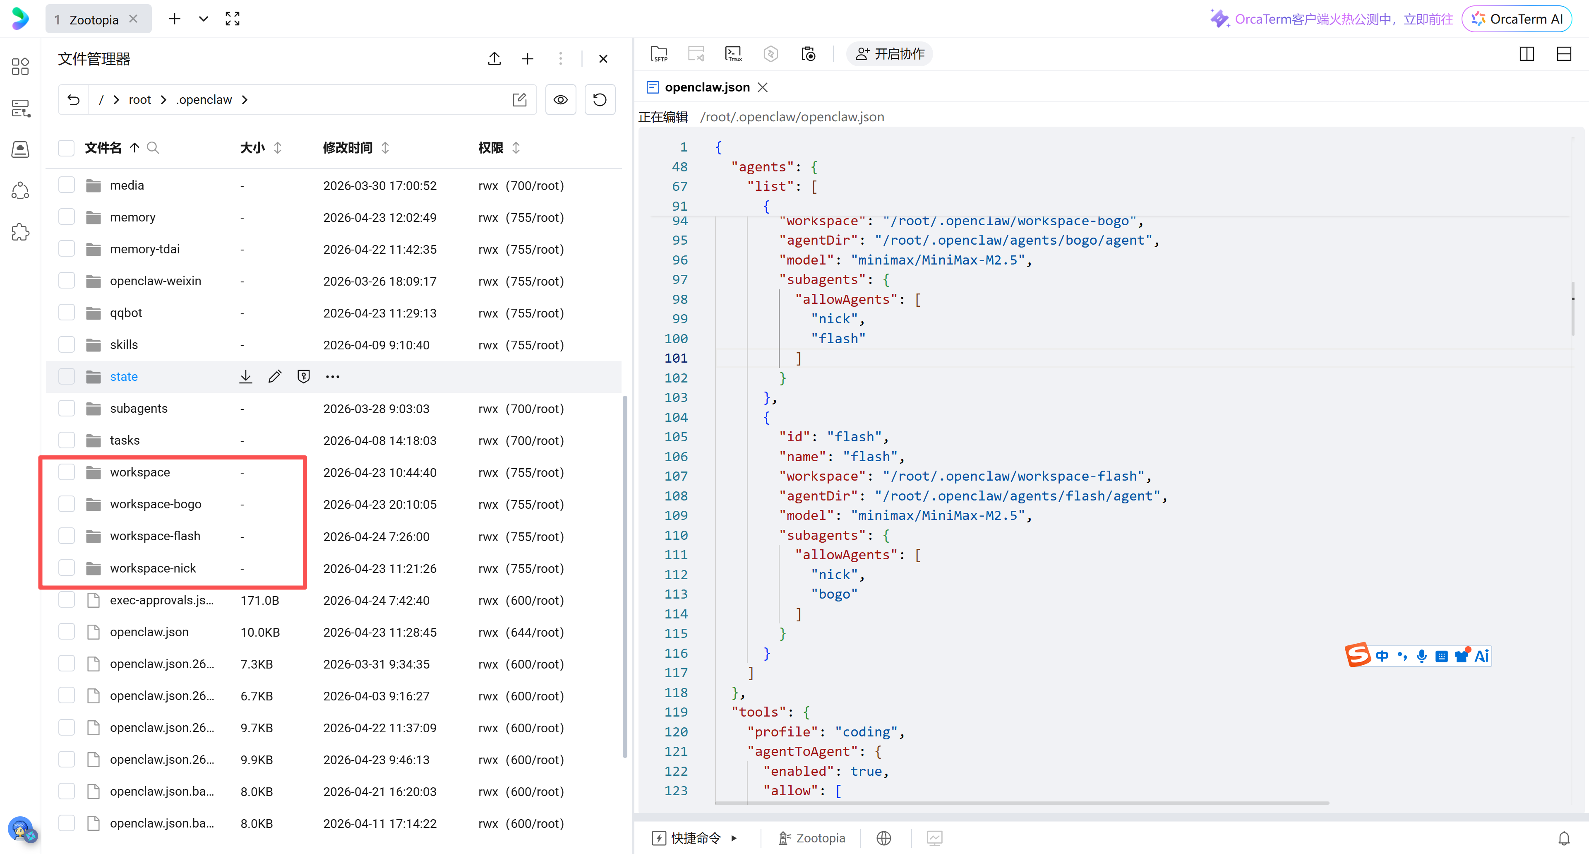Image resolution: width=1589 pixels, height=854 pixels.
Task: Tick the skills folder checkbox
Action: 66,345
